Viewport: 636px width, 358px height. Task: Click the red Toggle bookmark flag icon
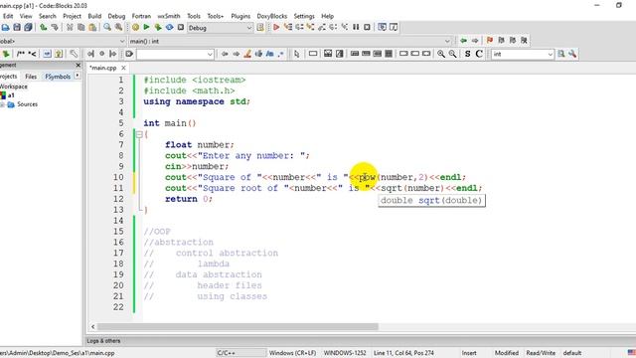coord(490,40)
